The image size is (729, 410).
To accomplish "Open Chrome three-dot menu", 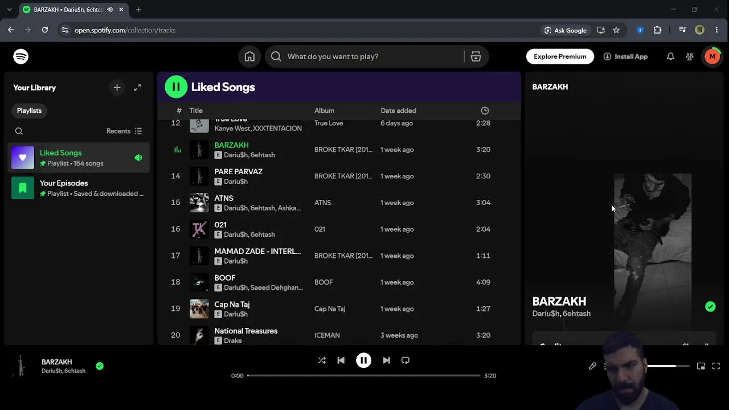I will (x=716, y=30).
